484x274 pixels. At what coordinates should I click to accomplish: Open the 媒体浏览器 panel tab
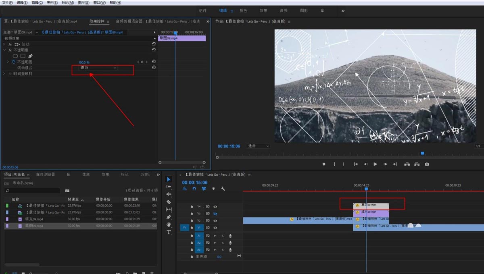point(45,174)
